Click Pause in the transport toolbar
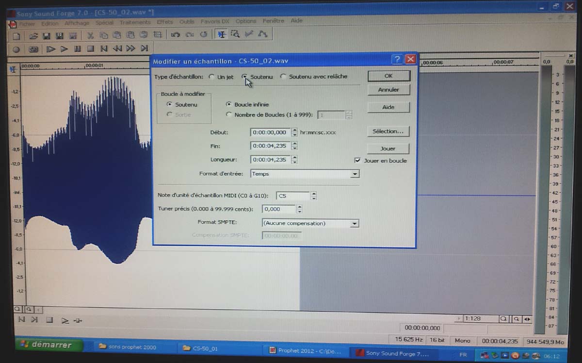Viewport: 582px width, 363px height. pos(77,49)
